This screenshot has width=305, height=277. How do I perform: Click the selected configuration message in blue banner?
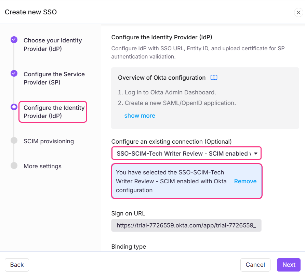pos(171,181)
